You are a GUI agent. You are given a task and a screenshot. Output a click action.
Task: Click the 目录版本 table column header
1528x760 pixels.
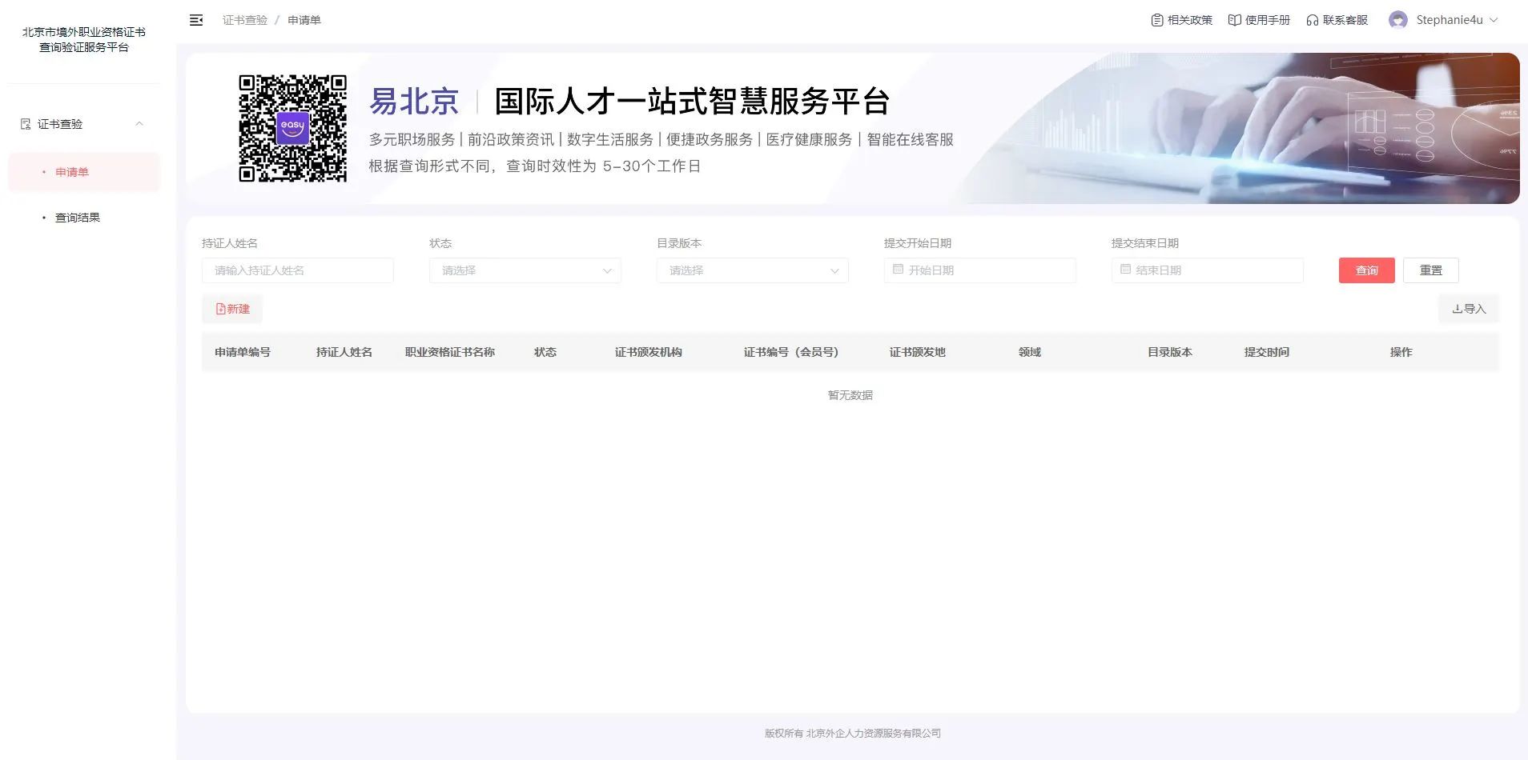pyautogui.click(x=1170, y=352)
